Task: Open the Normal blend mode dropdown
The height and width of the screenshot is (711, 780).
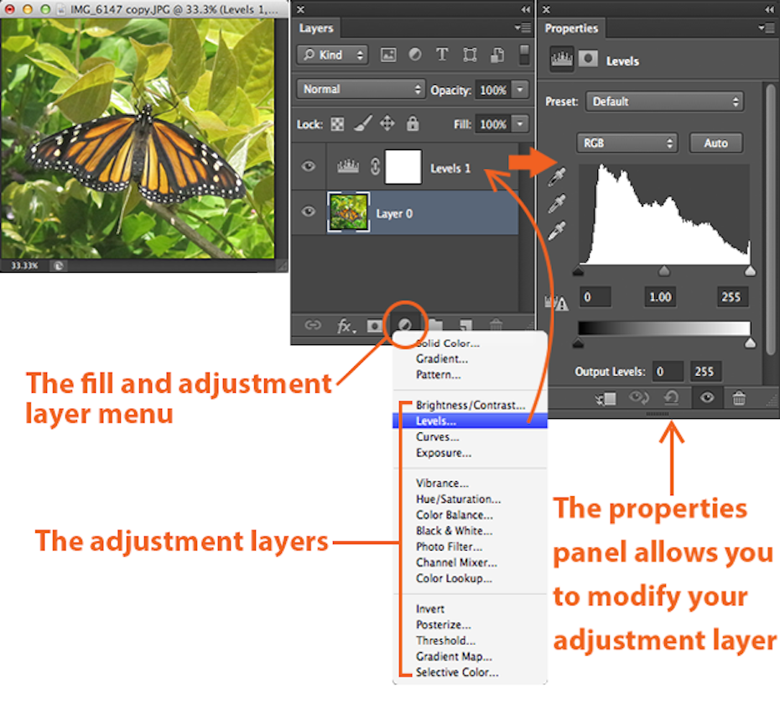Action: (361, 89)
